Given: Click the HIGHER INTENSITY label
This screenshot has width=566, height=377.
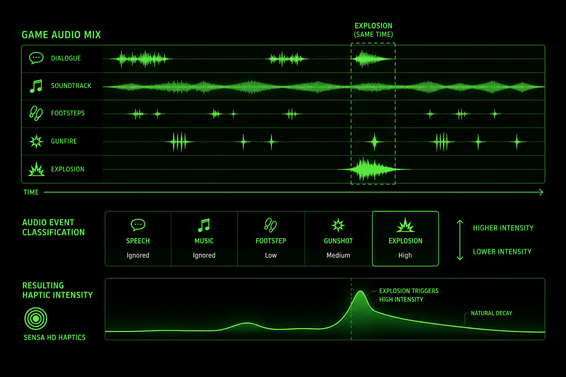Looking at the screenshot, I should click(x=503, y=228).
